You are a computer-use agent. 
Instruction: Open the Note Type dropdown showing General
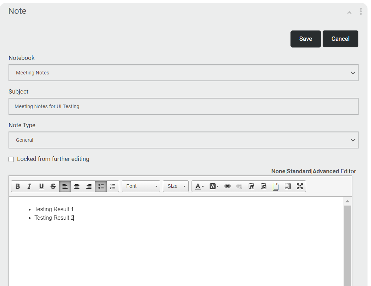coord(184,140)
